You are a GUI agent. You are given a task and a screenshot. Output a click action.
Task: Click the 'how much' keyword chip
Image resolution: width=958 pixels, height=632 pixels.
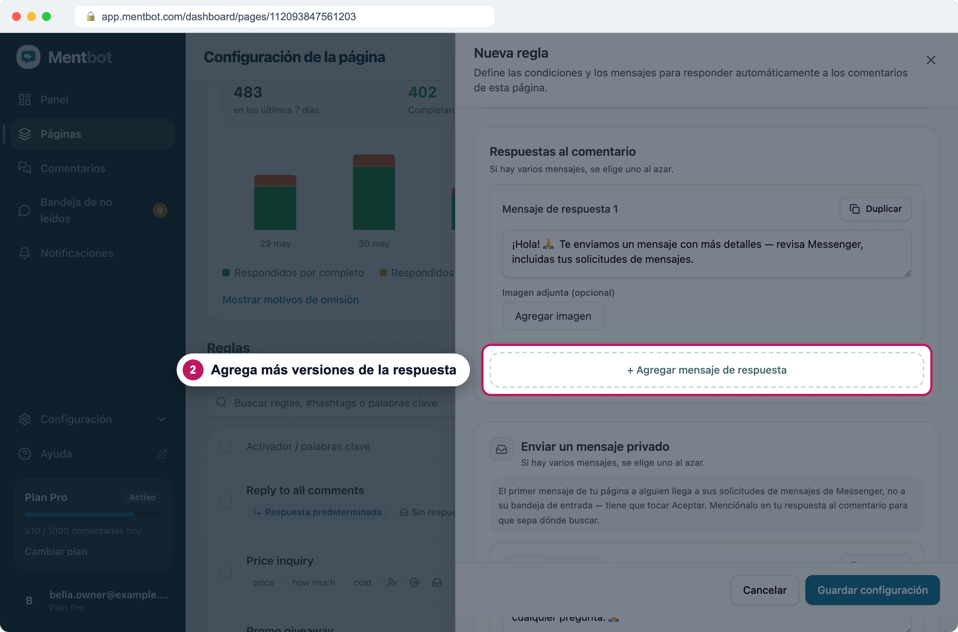pos(314,583)
